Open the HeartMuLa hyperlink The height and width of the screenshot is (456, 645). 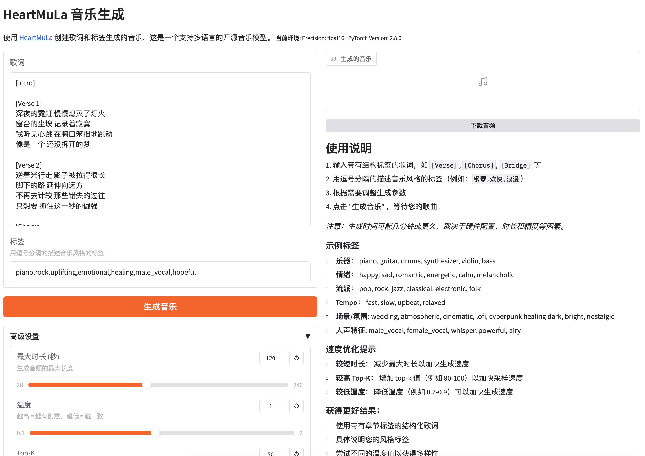click(36, 38)
